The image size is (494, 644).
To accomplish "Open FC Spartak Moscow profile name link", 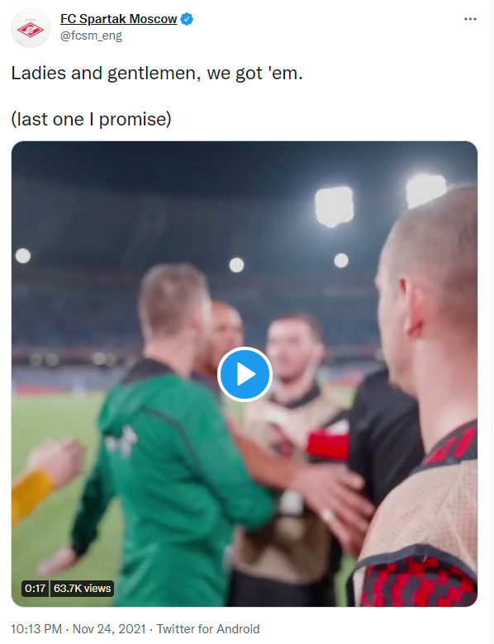I will (x=118, y=19).
